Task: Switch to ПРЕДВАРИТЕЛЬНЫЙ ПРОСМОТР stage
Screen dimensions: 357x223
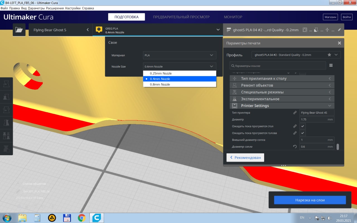Action: pos(181,17)
